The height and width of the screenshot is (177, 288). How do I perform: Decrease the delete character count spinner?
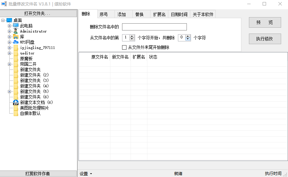coord(188,39)
